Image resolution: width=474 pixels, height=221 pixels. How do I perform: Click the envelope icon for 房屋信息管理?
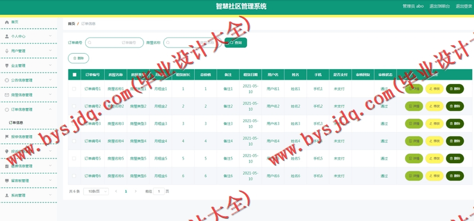(x=7, y=95)
